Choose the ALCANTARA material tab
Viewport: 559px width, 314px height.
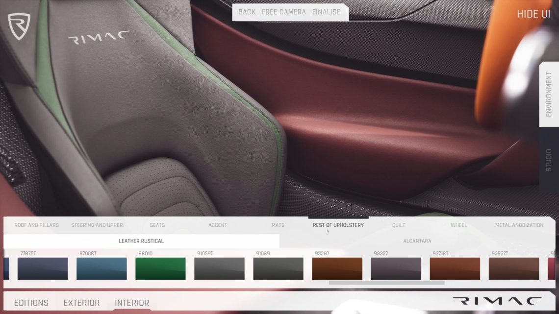pyautogui.click(x=417, y=241)
